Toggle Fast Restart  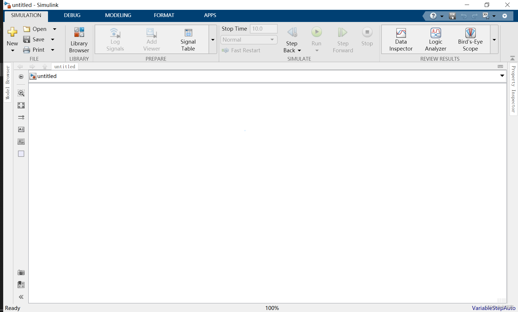(x=241, y=50)
